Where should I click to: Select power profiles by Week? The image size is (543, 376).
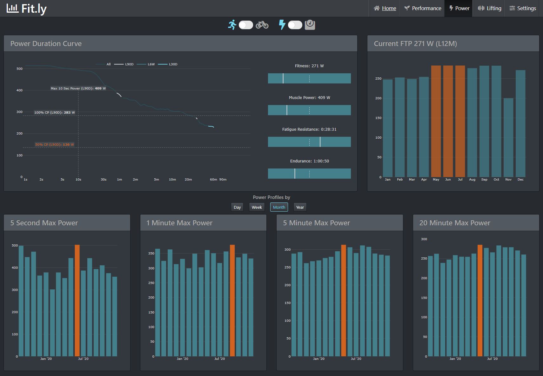pyautogui.click(x=257, y=207)
